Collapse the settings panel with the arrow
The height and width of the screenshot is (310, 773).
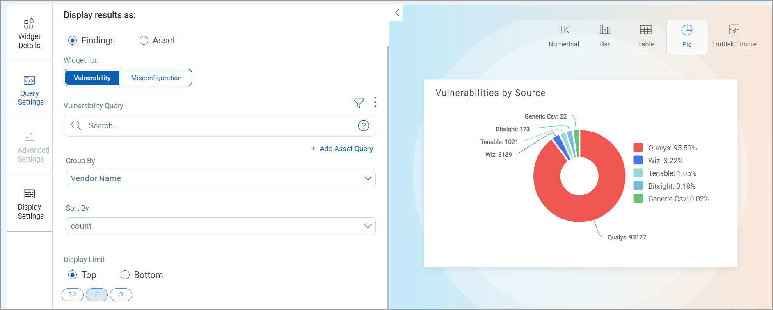point(397,13)
